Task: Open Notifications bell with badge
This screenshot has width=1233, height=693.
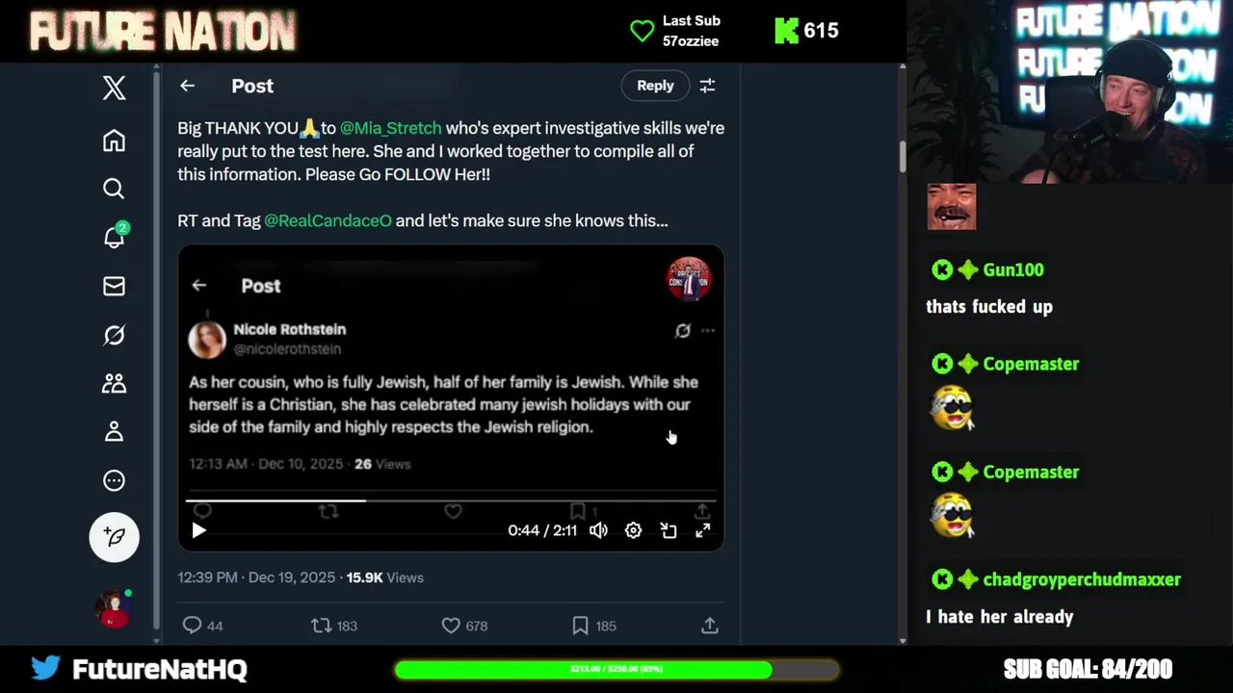Action: coord(115,236)
